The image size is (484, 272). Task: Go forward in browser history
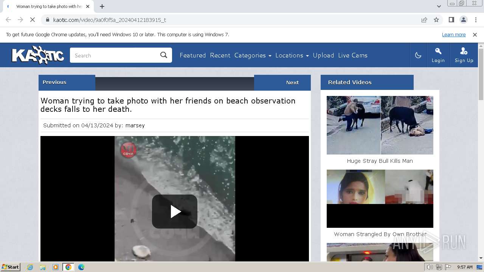click(20, 20)
